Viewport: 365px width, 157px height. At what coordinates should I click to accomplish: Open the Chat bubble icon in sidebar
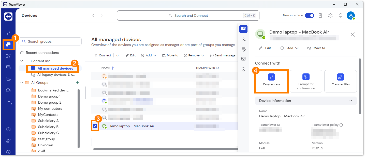tap(8, 90)
